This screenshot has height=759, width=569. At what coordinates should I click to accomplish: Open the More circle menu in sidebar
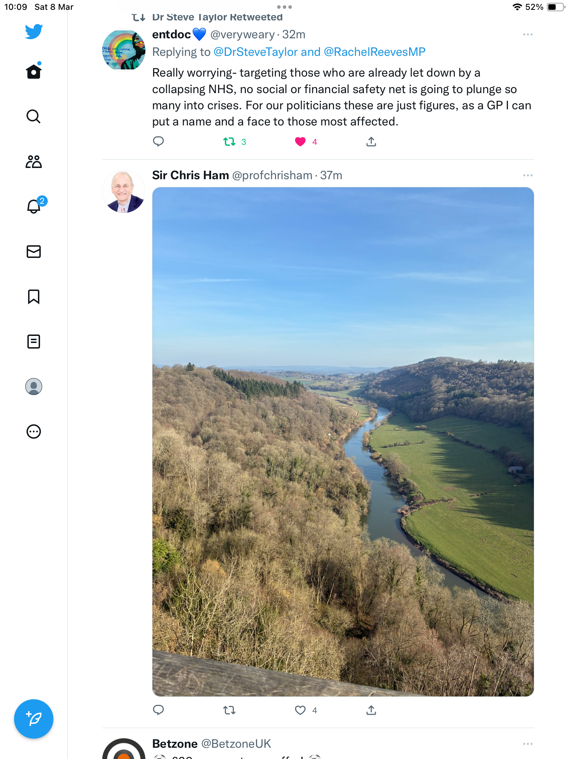pos(34,432)
